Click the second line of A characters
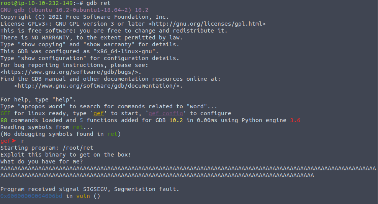This screenshot has height=204, width=378. [x=157, y=175]
